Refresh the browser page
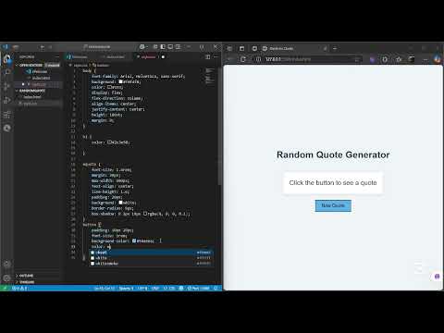Screen dimensions: 444x333 [243, 59]
